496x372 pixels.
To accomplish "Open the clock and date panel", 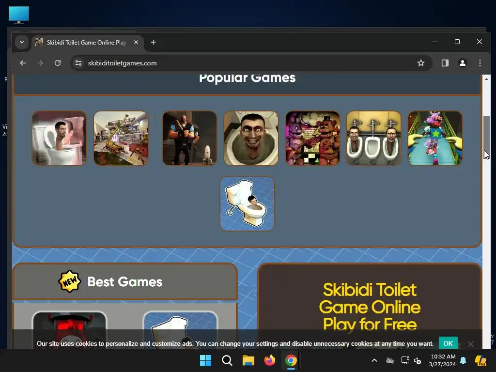I will coord(442,360).
